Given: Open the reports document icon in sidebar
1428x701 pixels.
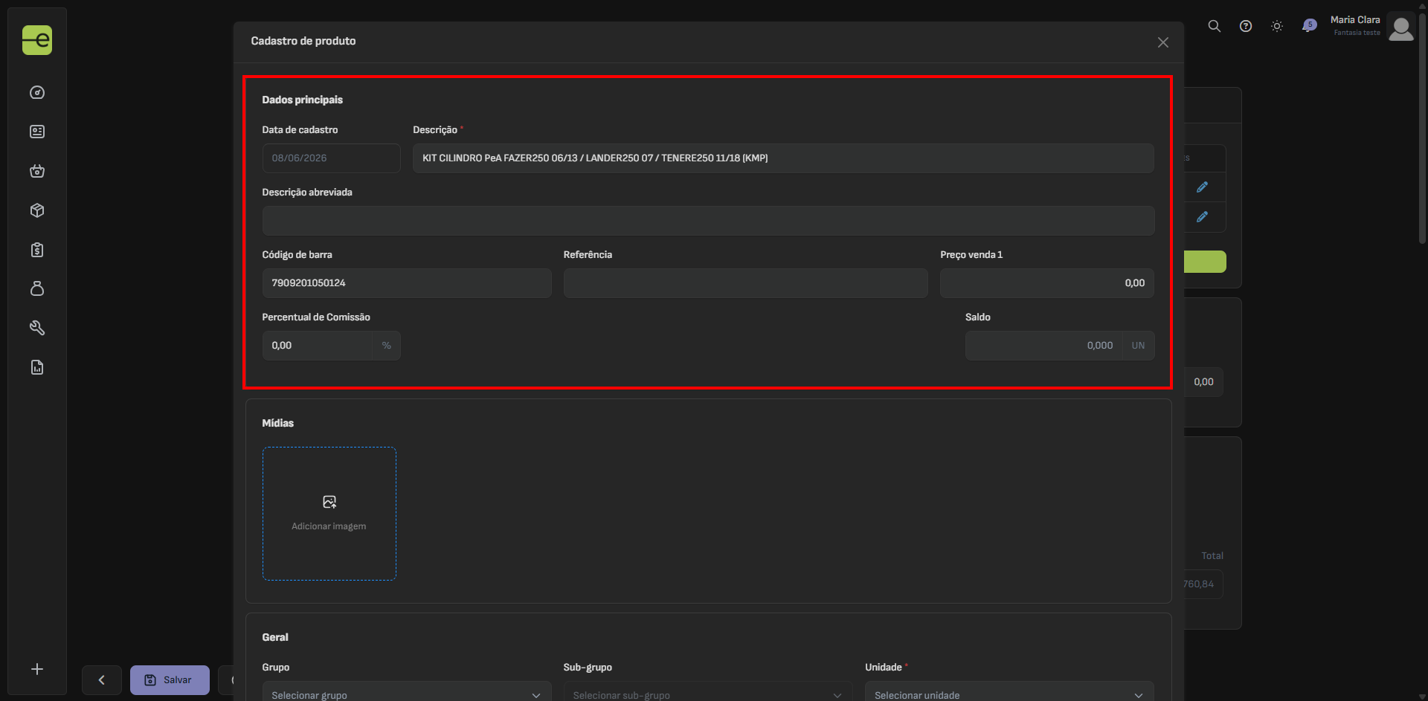Looking at the screenshot, I should pos(37,367).
